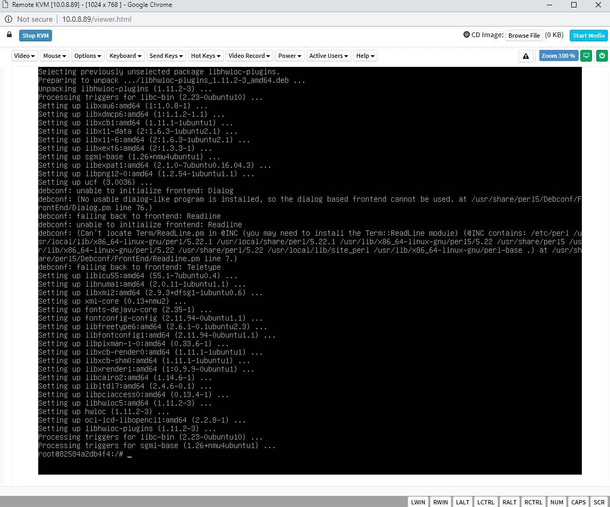The height and width of the screenshot is (507, 610).
Task: Browse File for CD image
Action: click(524, 36)
